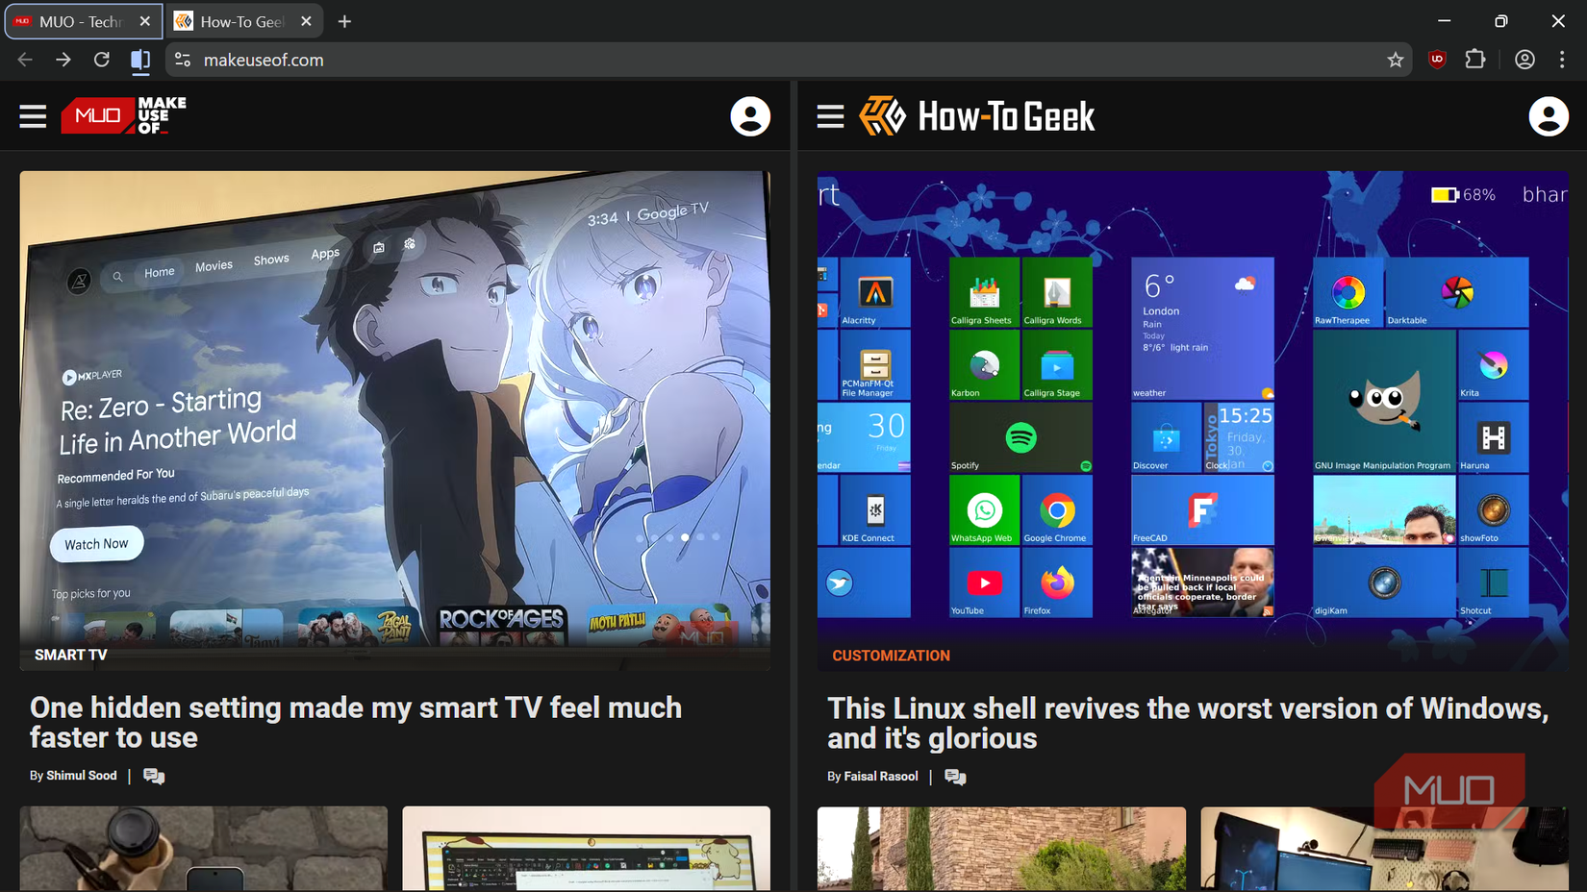Click the split-view icon in the address bar
Image resolution: width=1587 pixels, height=892 pixels.
click(x=140, y=59)
